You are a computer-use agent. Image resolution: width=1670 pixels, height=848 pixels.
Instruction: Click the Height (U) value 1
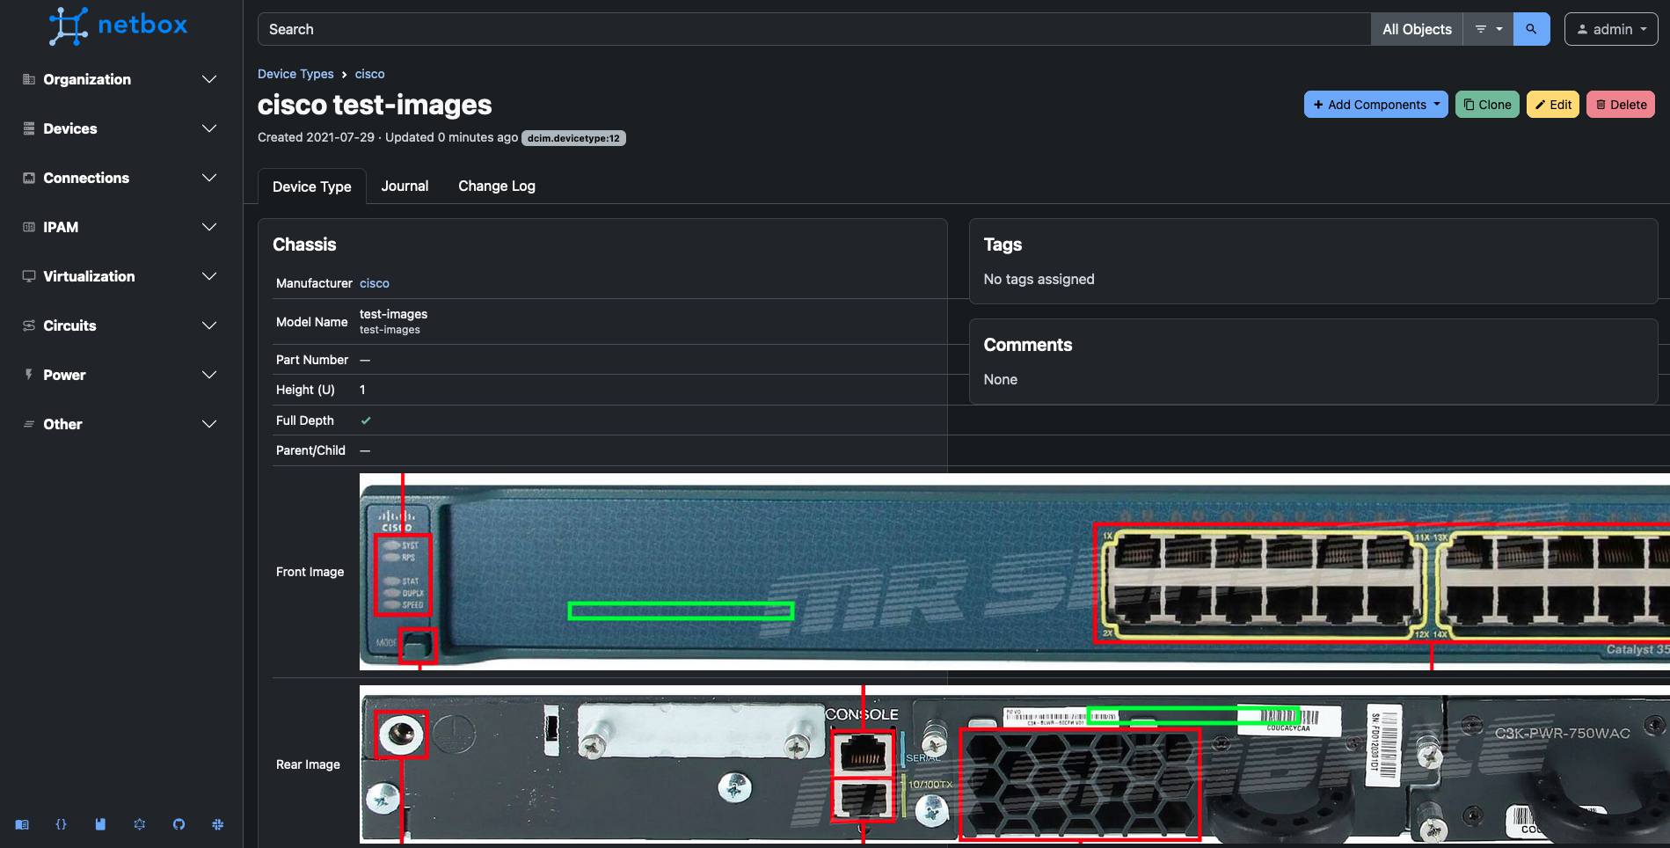(362, 390)
